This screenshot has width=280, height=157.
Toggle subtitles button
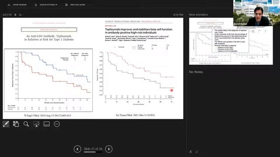47,124
